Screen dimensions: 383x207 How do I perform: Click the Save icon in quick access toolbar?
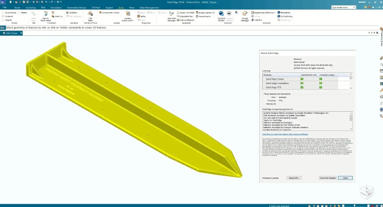click(x=24, y=2)
